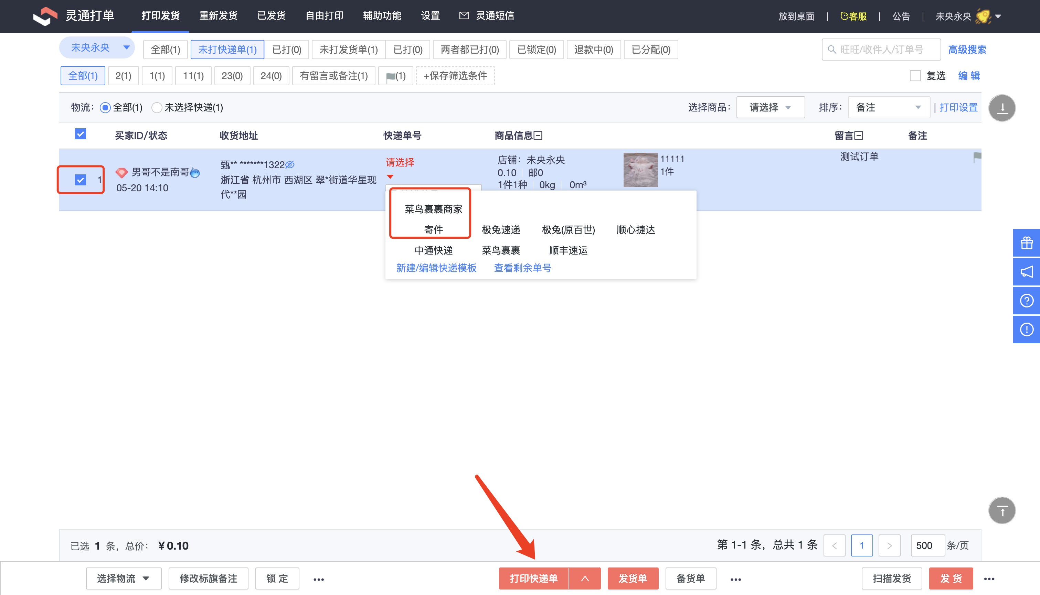Click the buyer diamond badge icon
The image size is (1040, 595).
(x=121, y=172)
